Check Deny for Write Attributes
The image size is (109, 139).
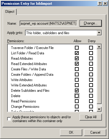pos(91,80)
